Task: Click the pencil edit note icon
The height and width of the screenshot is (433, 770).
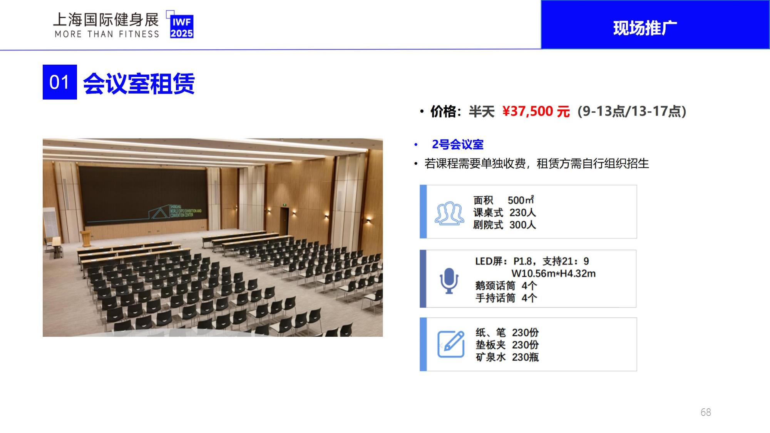Action: click(x=451, y=344)
